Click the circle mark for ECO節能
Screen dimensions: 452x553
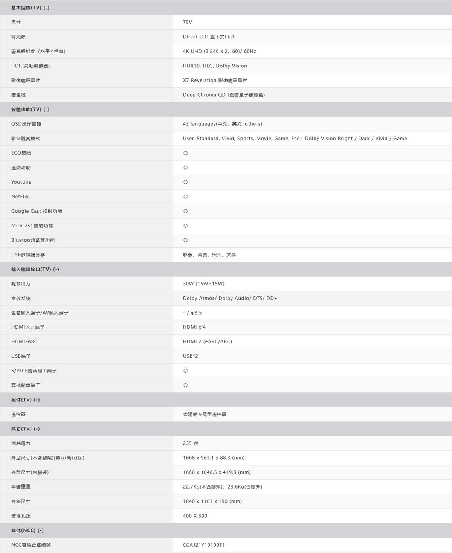click(x=185, y=153)
